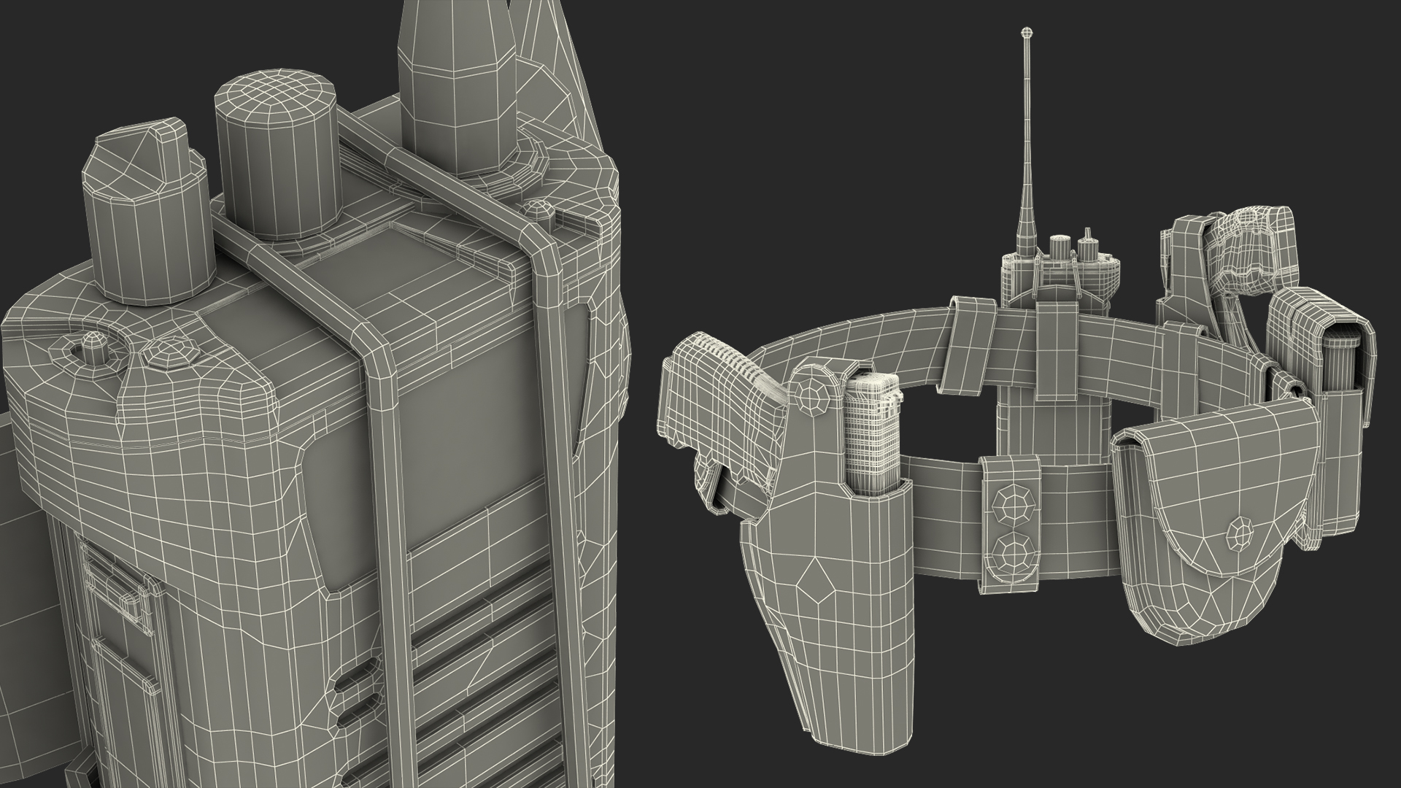The image size is (1401, 788).
Task: Select the upper snap on the belt keeper
Action: coord(1013,504)
